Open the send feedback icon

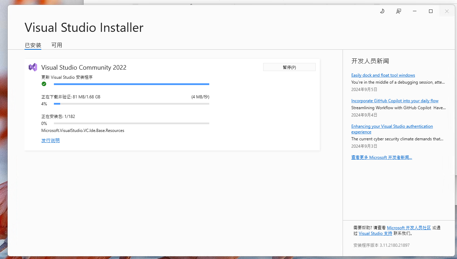point(399,11)
